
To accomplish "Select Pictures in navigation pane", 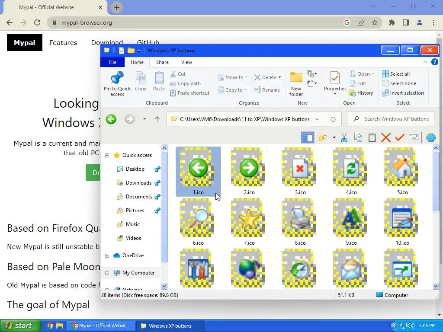I will [135, 211].
